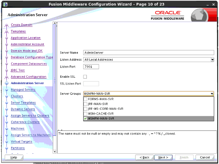Click the Advanced Configuration step node icon
This screenshot has height=164, width=219.
(6, 77)
